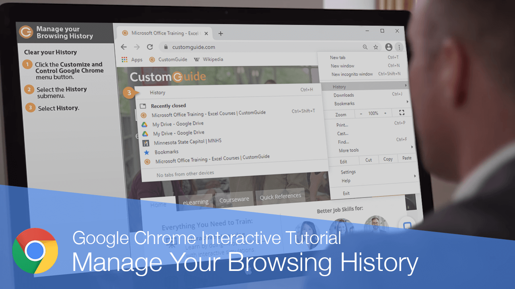Toggle the bookmark star for this page
This screenshot has width=515, height=289.
pyautogui.click(x=376, y=47)
